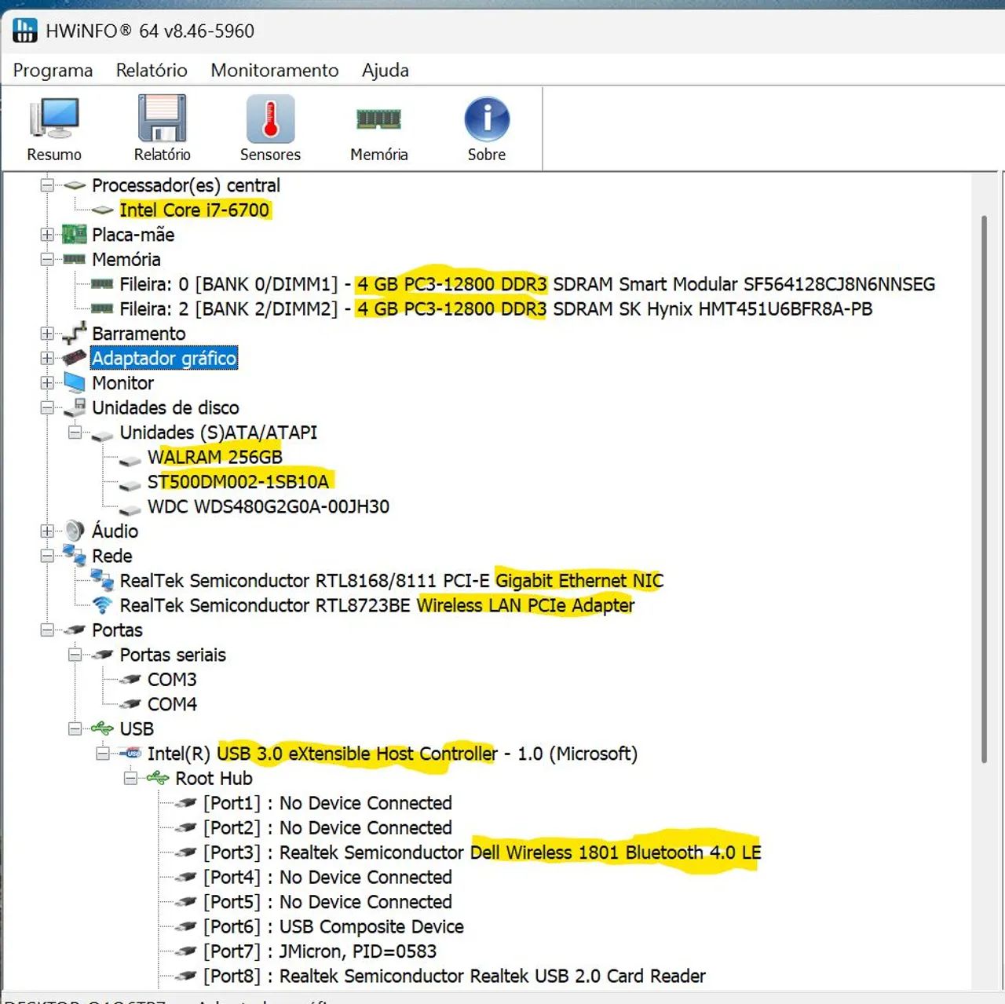Open the Ajuda menu

(x=385, y=70)
